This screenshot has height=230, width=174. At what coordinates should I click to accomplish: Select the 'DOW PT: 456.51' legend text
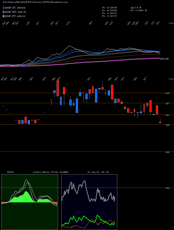(x=15, y=16)
